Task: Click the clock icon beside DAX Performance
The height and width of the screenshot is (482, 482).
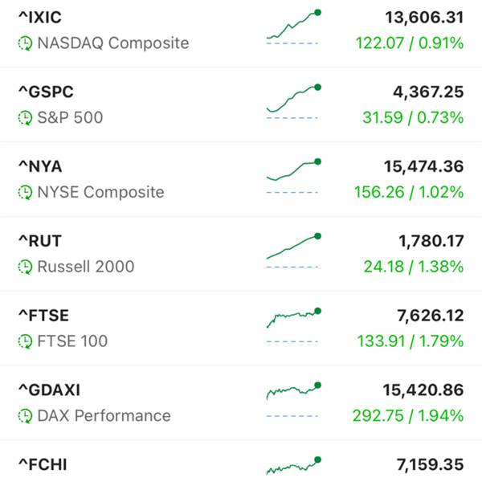Action: click(26, 416)
